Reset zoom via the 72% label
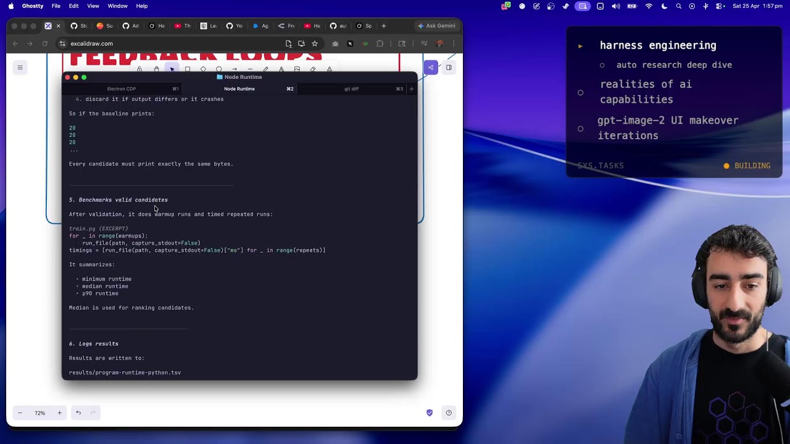Screen dimensions: 790x444 click(x=39, y=413)
